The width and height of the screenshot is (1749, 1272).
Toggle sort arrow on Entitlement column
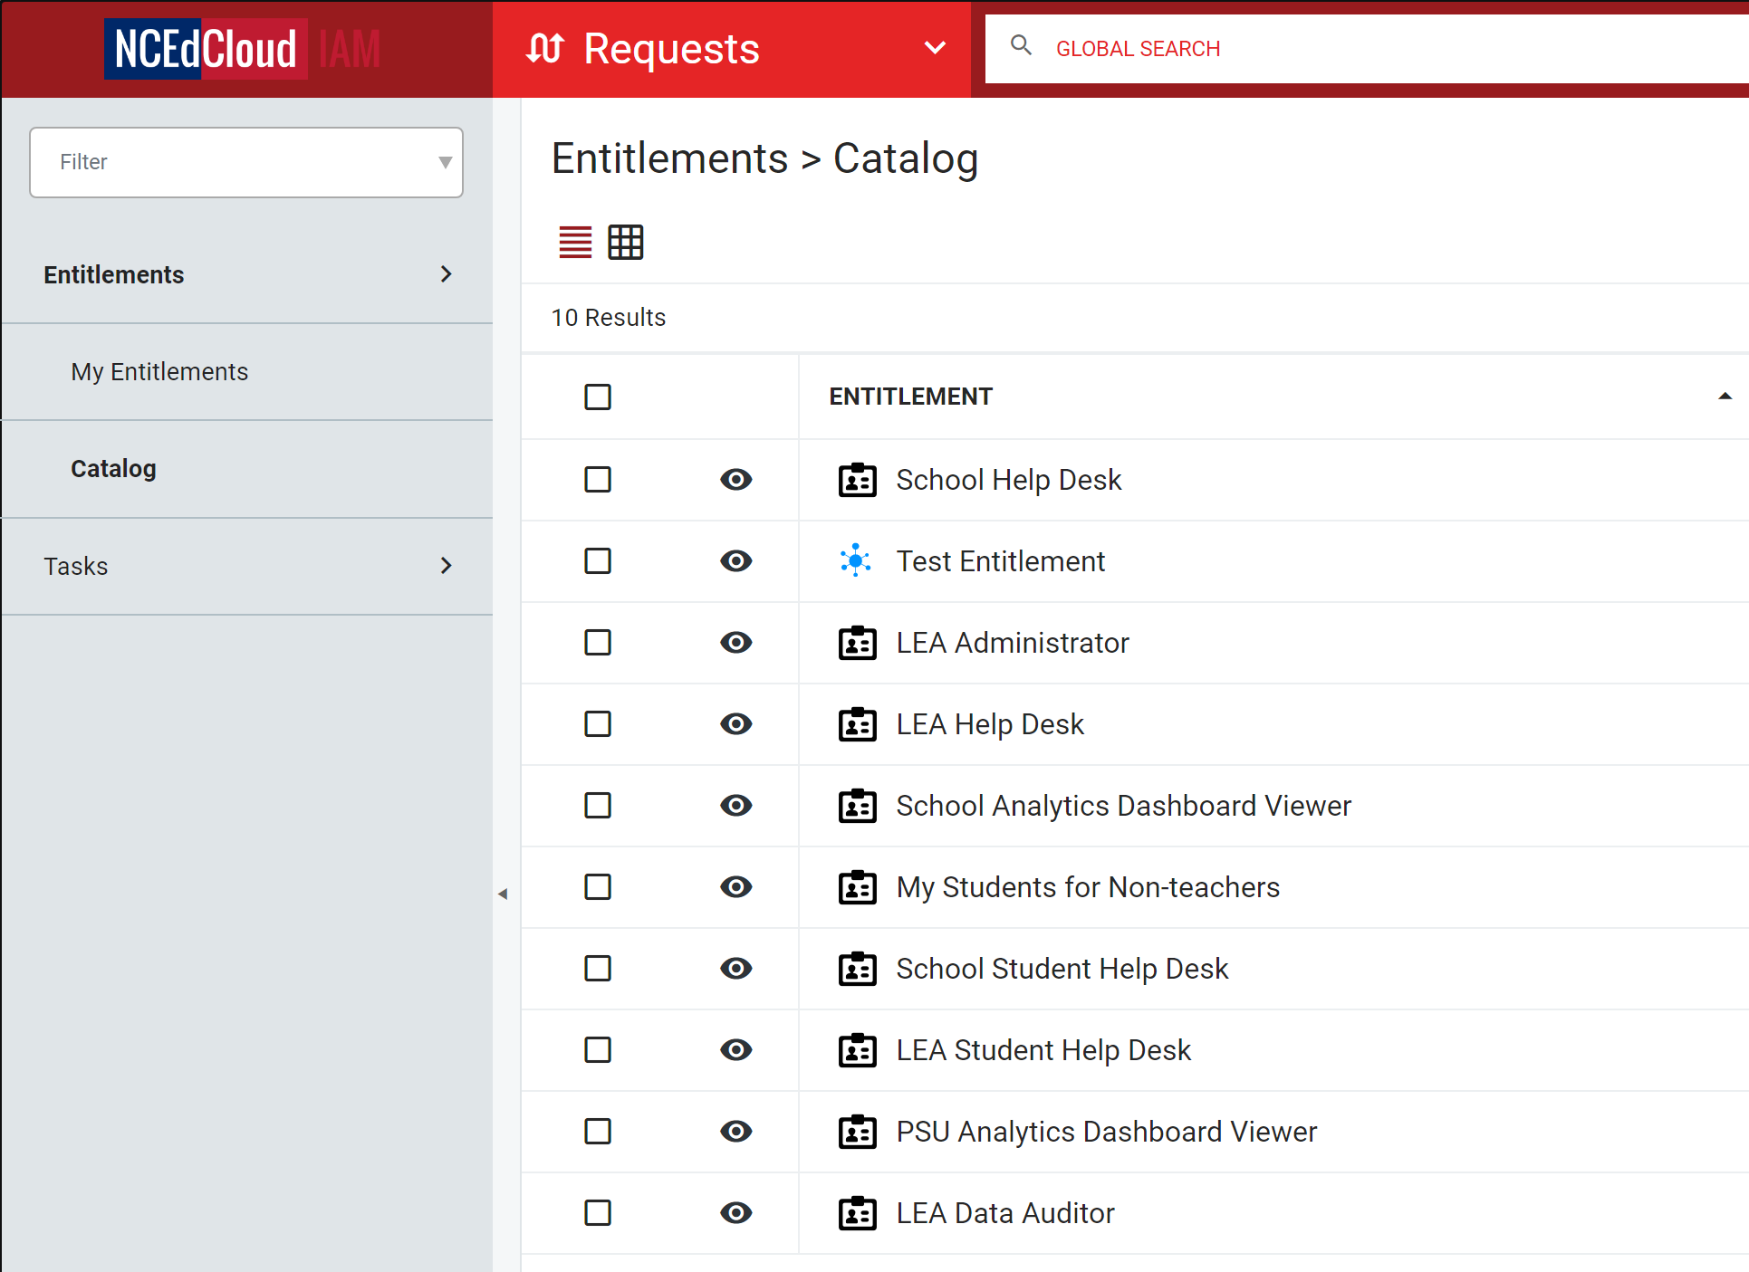1725,397
